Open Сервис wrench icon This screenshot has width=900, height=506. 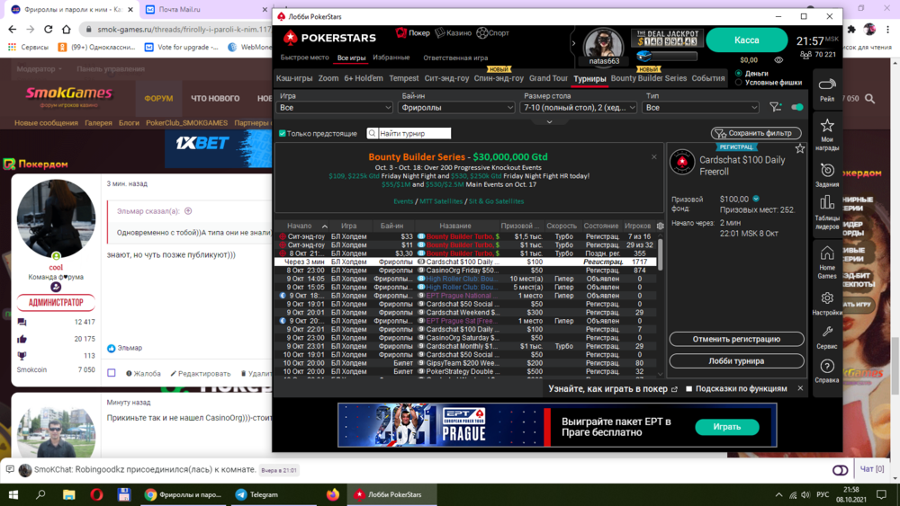point(826,338)
